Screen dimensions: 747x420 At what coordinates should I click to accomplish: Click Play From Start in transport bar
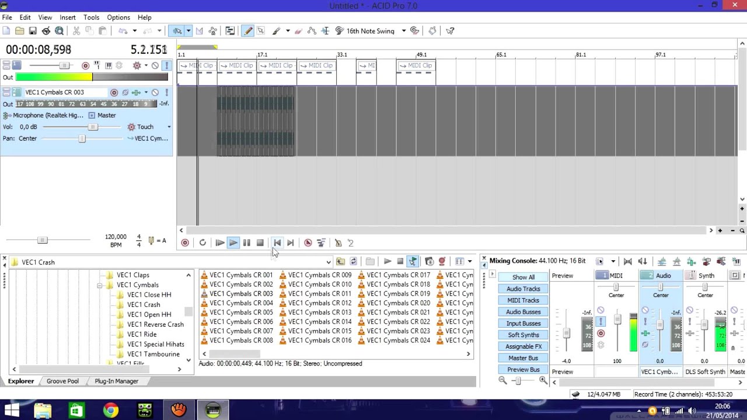coord(219,243)
